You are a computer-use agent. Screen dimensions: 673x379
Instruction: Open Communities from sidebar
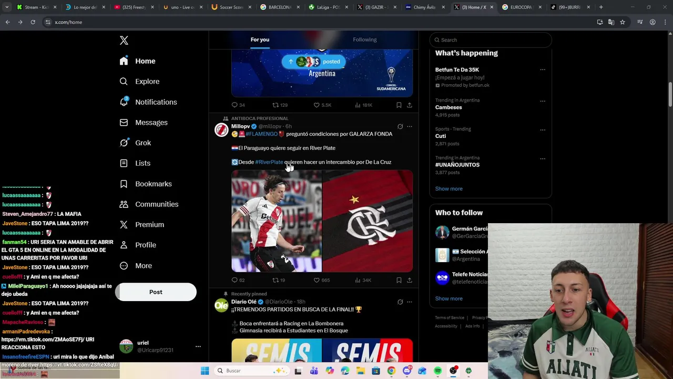click(x=149, y=204)
